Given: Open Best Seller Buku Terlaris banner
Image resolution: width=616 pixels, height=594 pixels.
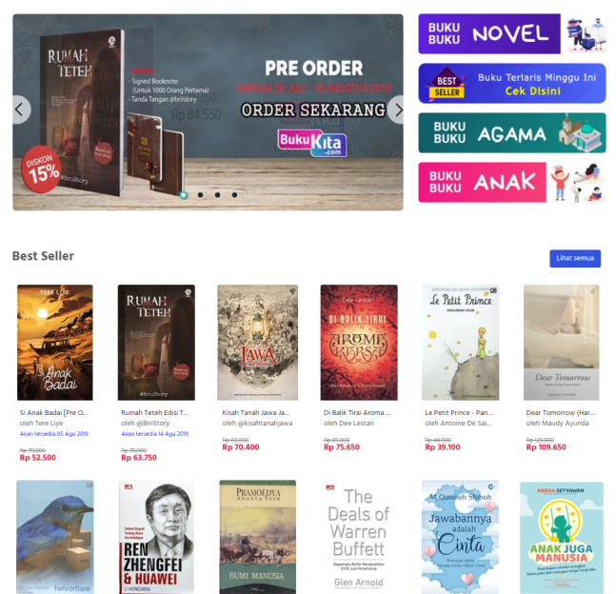Looking at the screenshot, I should [x=512, y=83].
